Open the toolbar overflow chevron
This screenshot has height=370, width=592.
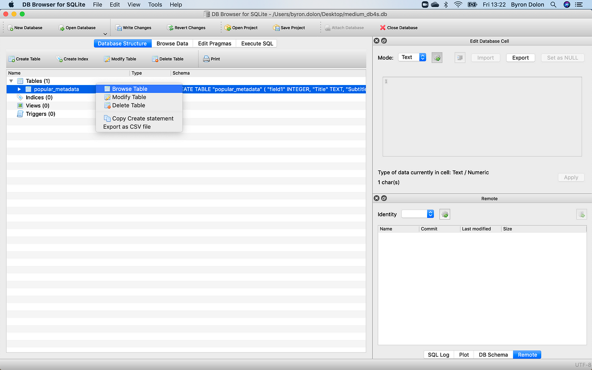click(x=105, y=34)
